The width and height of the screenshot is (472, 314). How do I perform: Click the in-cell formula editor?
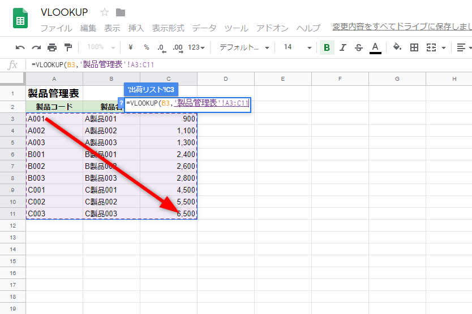pyautogui.click(x=187, y=105)
